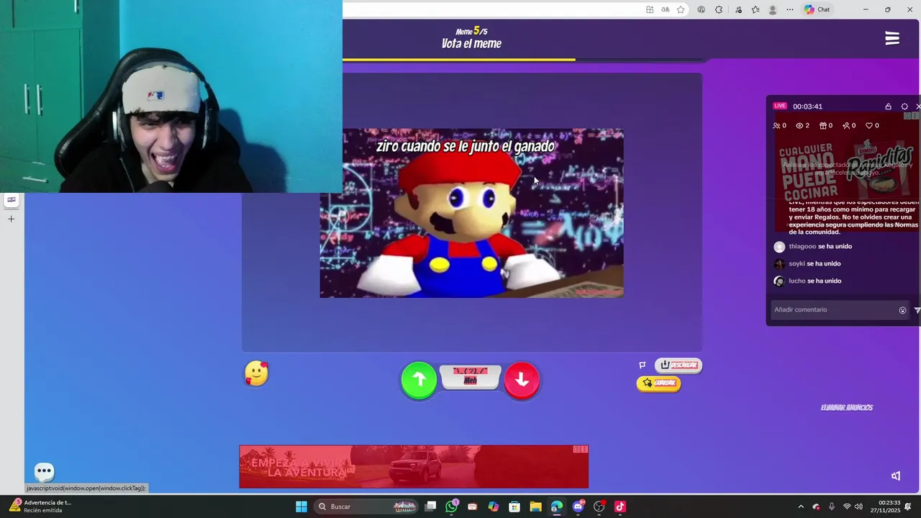The image size is (921, 518).
Task: Click the user thiagooo in chat
Action: click(x=802, y=247)
